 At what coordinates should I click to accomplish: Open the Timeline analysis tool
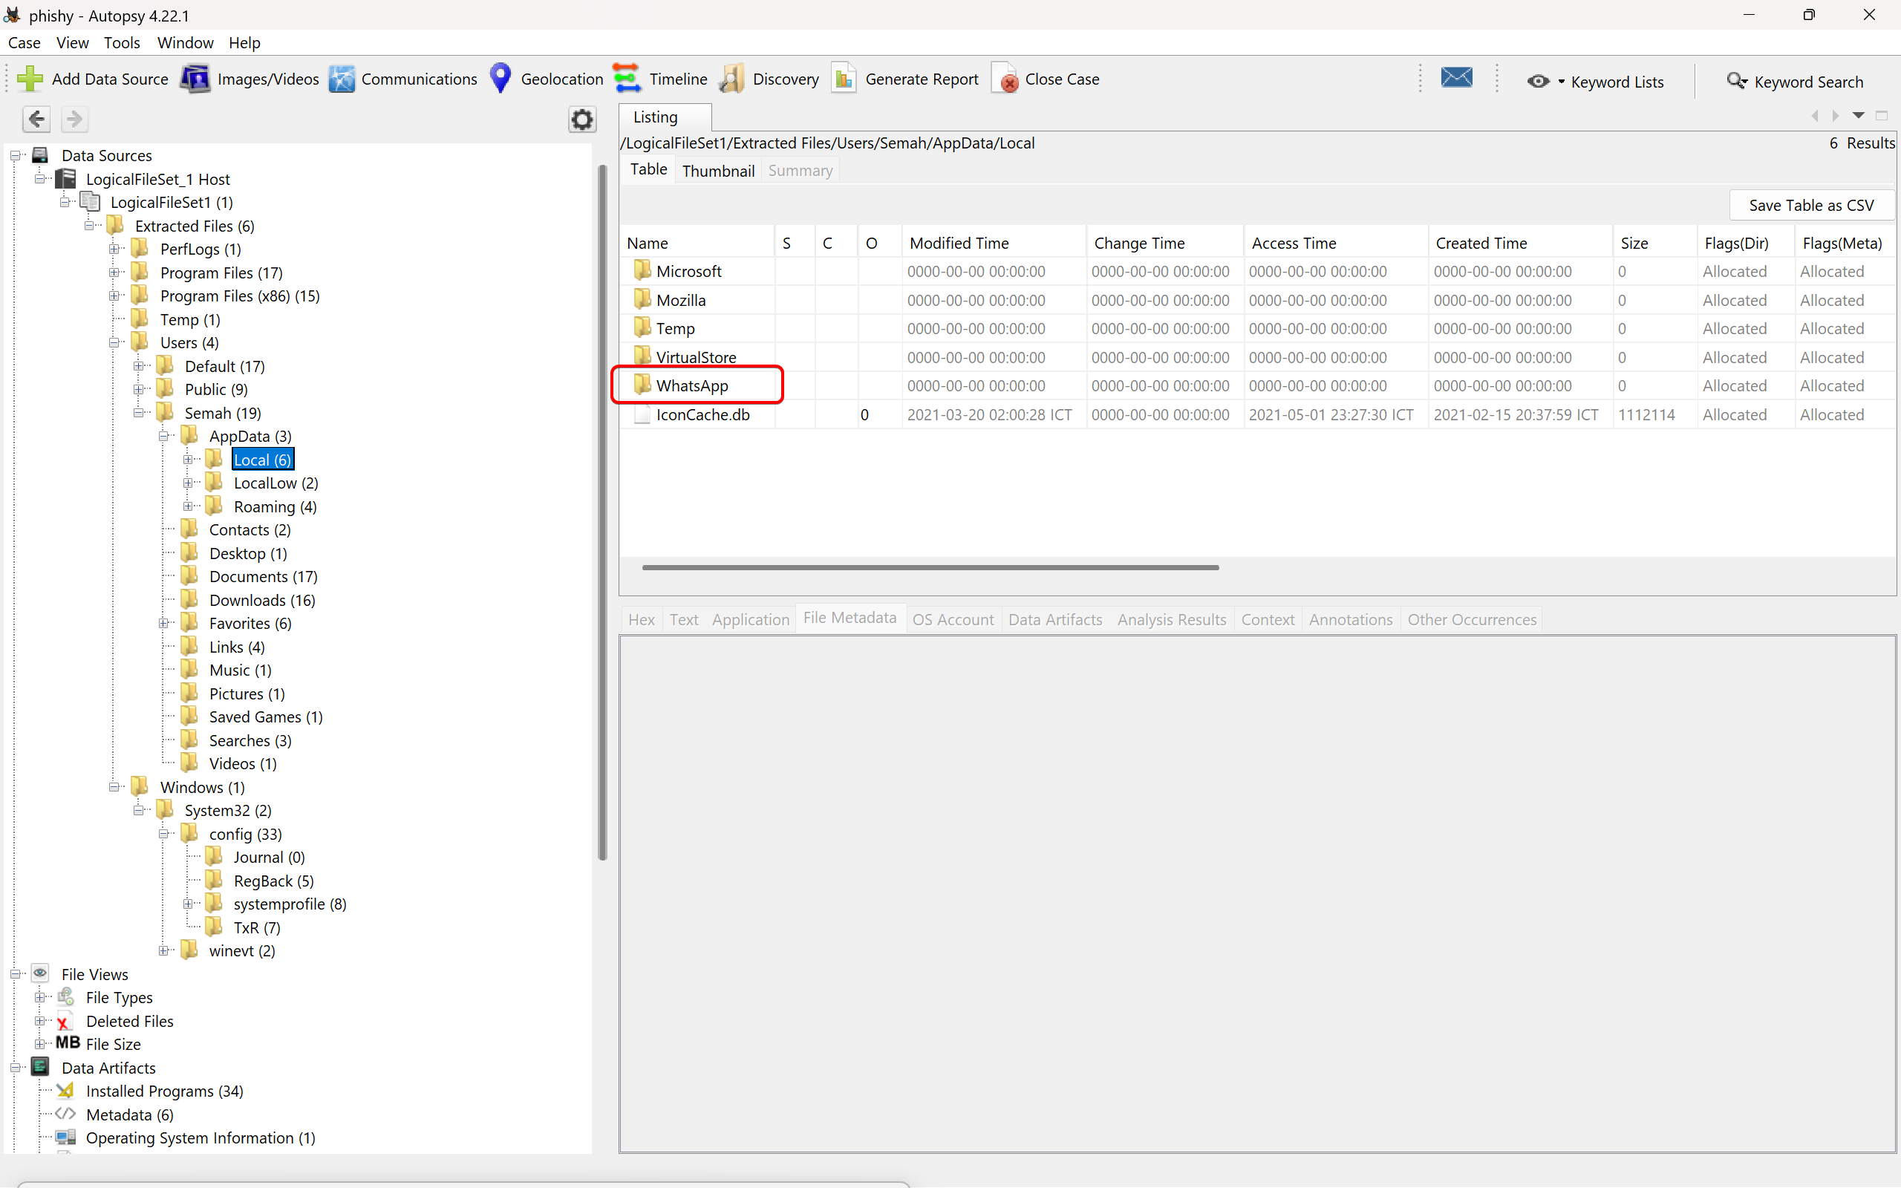click(x=659, y=79)
